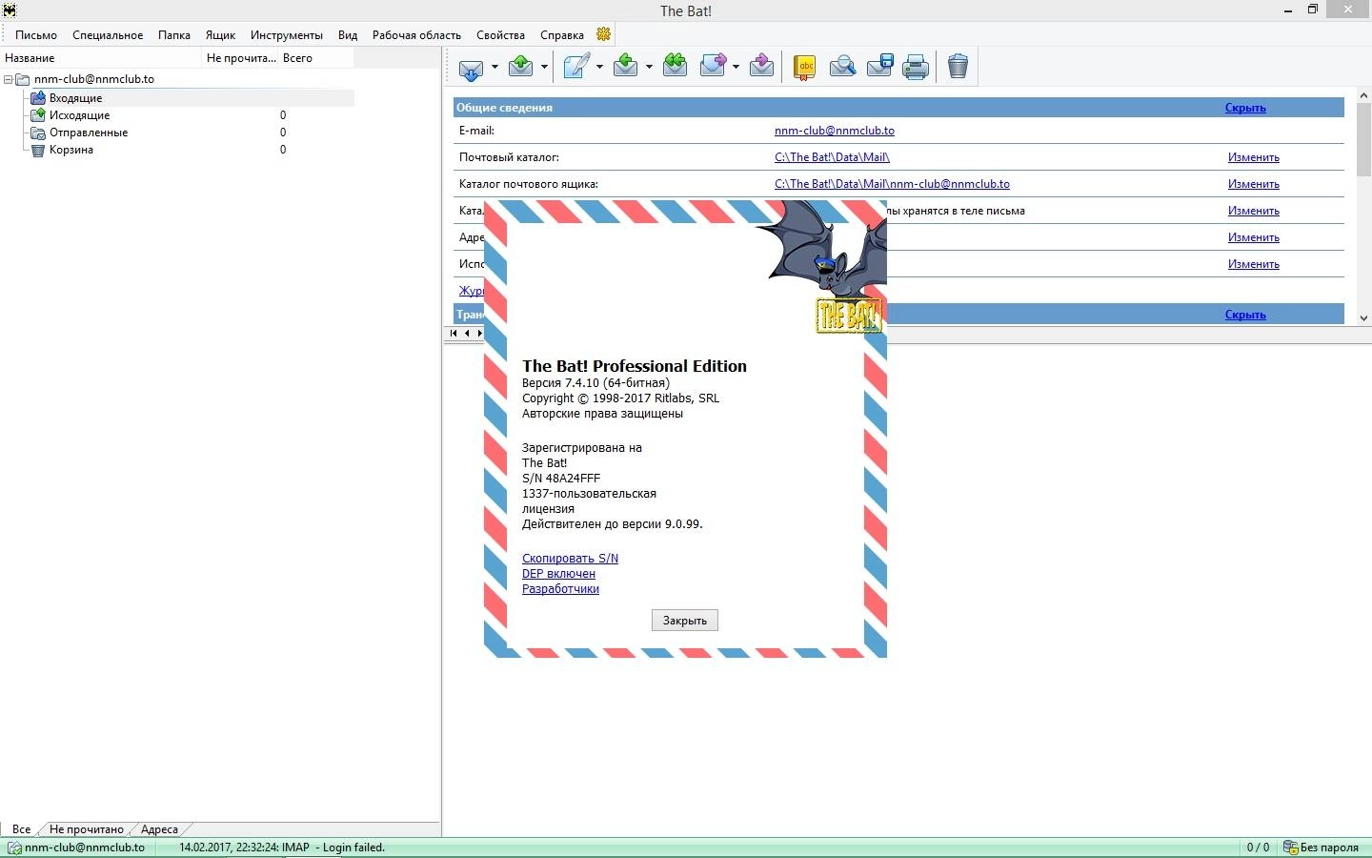Click the lowest Изменить link in the list
This screenshot has height=858, width=1372.
coord(1254,264)
